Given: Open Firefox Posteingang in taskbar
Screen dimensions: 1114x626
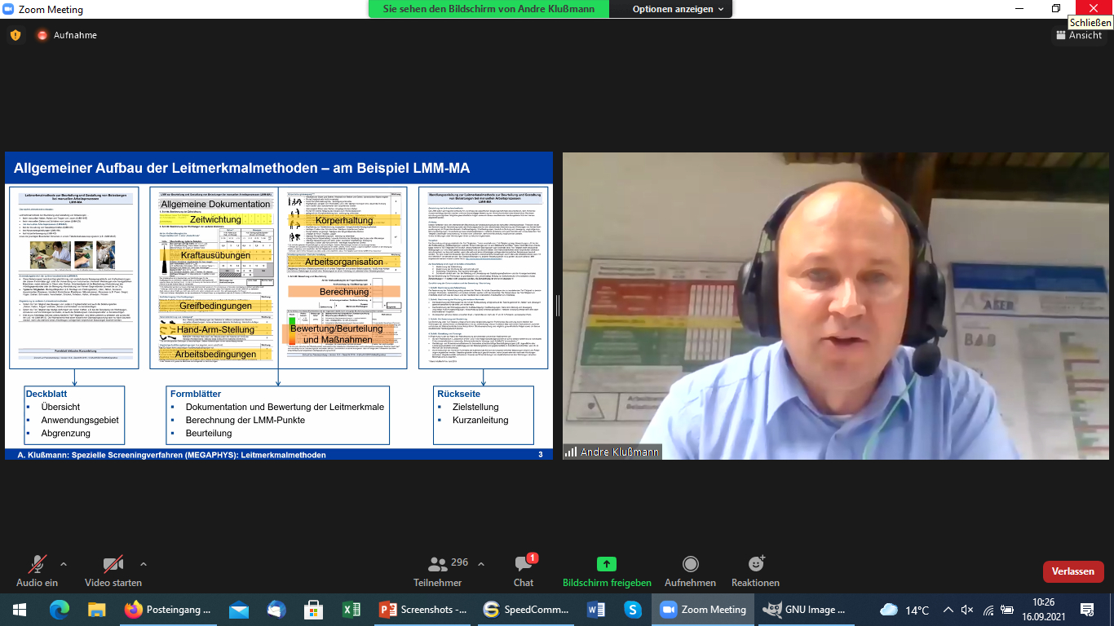Looking at the screenshot, I should click(168, 610).
